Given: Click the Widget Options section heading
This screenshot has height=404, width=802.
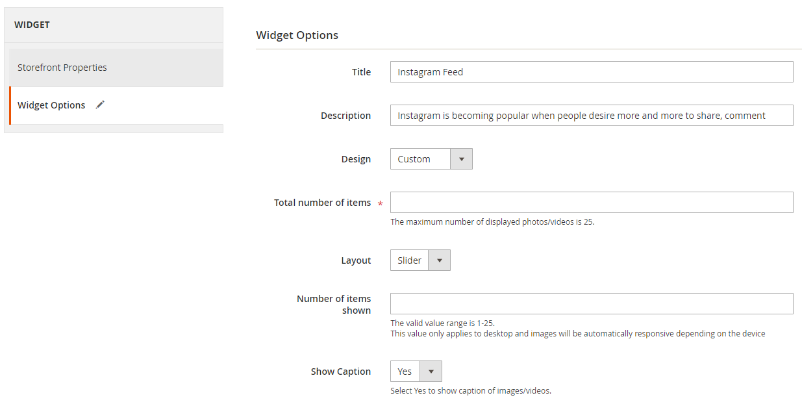Looking at the screenshot, I should coord(297,35).
